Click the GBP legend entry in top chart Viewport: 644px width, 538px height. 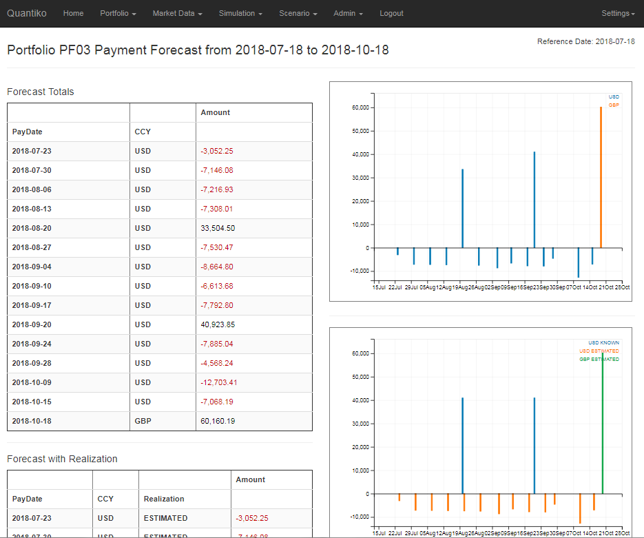click(614, 105)
